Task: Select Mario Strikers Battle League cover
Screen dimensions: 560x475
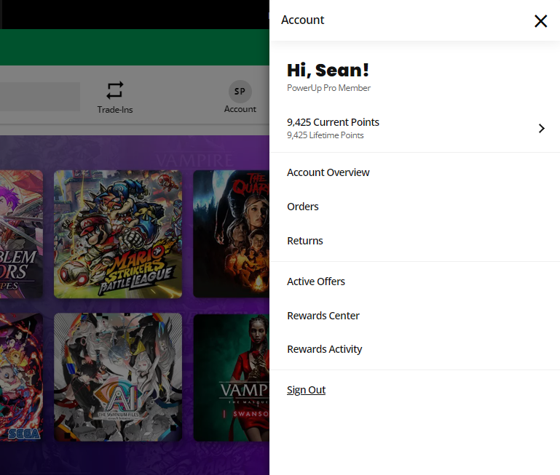Action: coord(118,234)
